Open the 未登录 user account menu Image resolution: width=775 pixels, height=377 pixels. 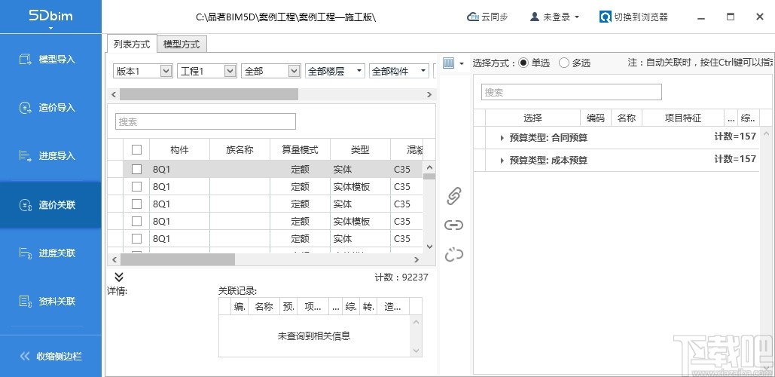tap(554, 17)
